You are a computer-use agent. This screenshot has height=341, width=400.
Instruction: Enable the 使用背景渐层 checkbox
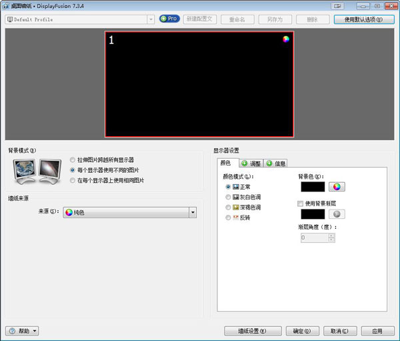click(301, 203)
